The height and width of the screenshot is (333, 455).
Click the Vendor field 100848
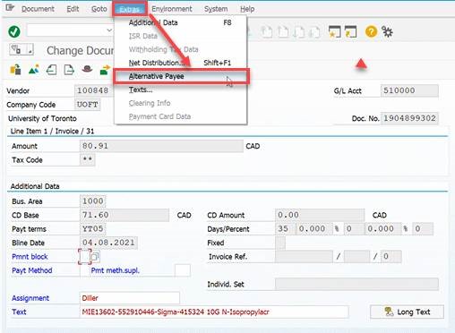(x=94, y=90)
